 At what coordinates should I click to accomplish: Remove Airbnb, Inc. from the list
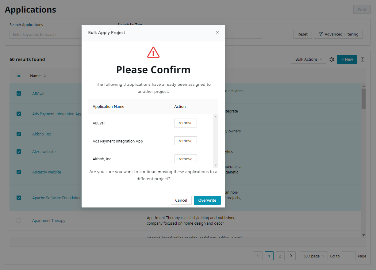coord(186,159)
